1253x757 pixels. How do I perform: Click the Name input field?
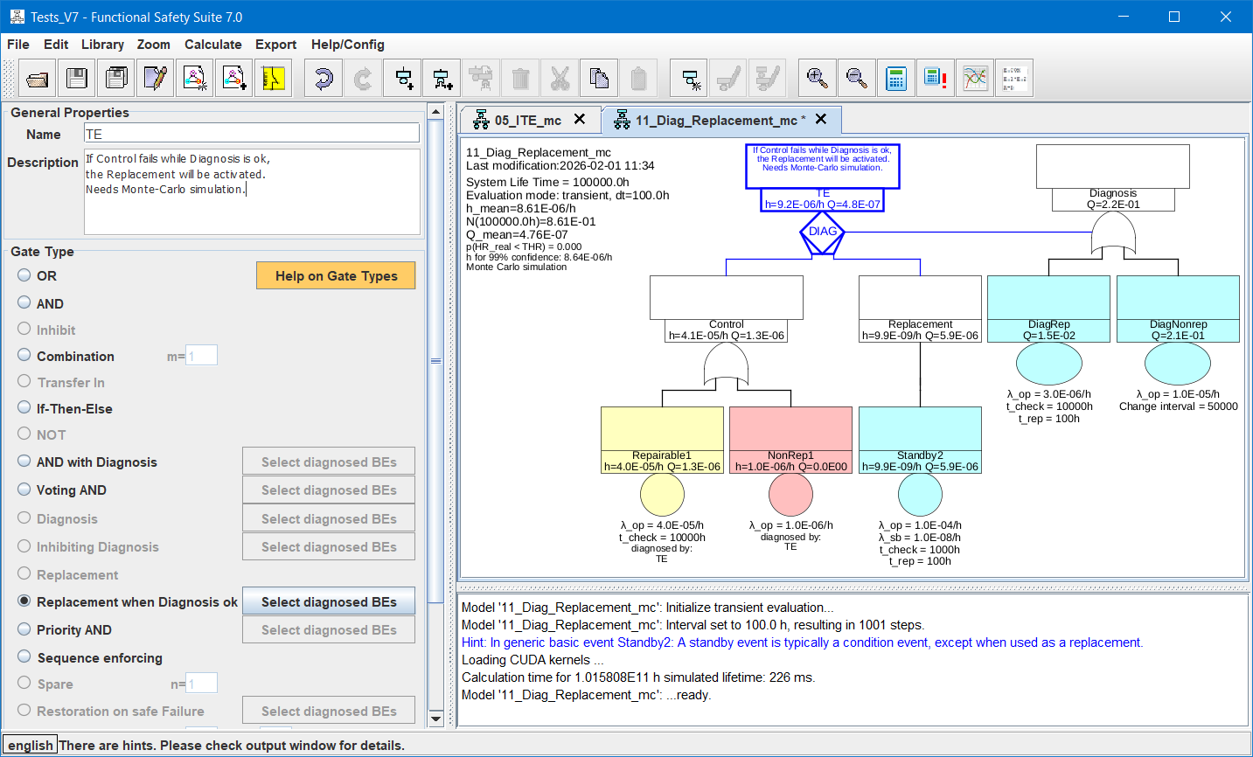click(x=252, y=134)
